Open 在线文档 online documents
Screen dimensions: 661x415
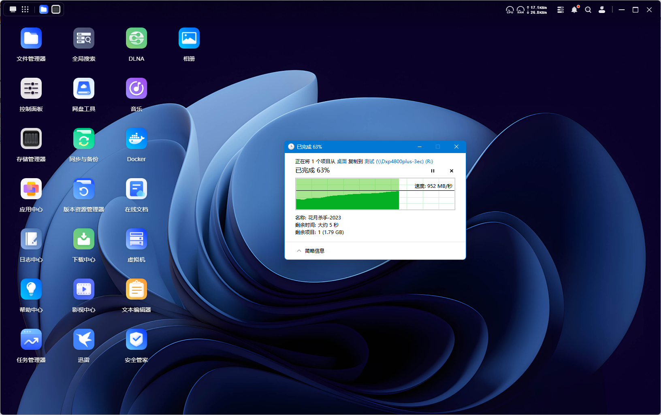coord(136,189)
